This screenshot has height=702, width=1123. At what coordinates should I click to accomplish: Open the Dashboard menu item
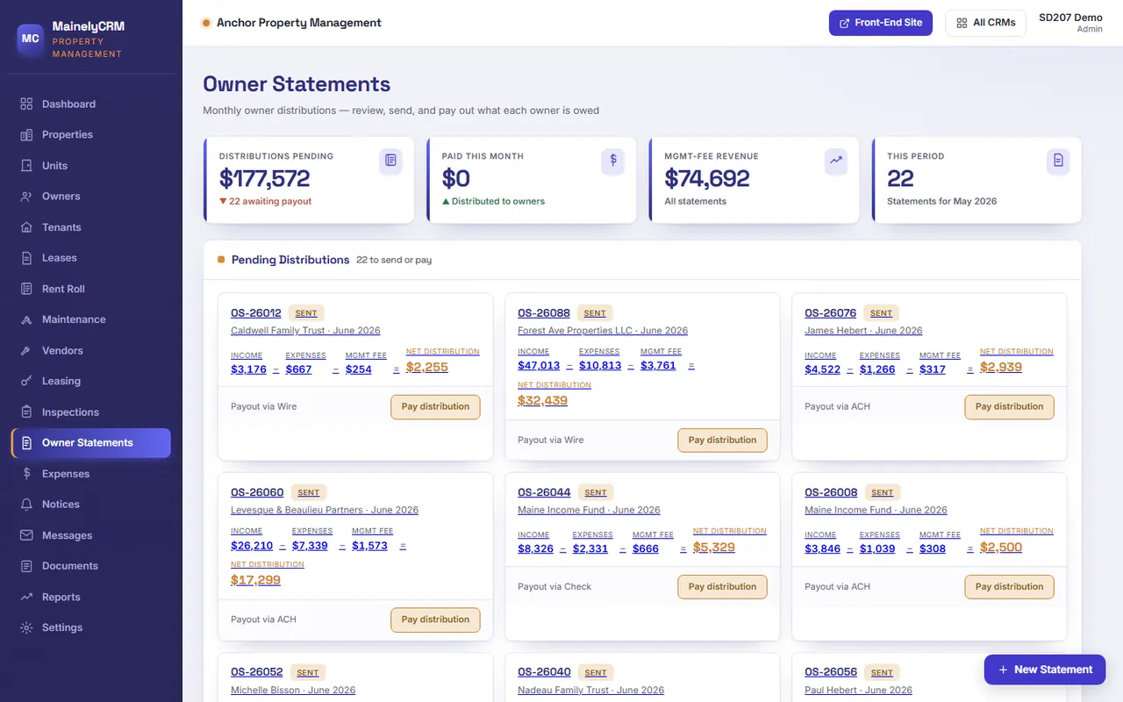pos(91,104)
